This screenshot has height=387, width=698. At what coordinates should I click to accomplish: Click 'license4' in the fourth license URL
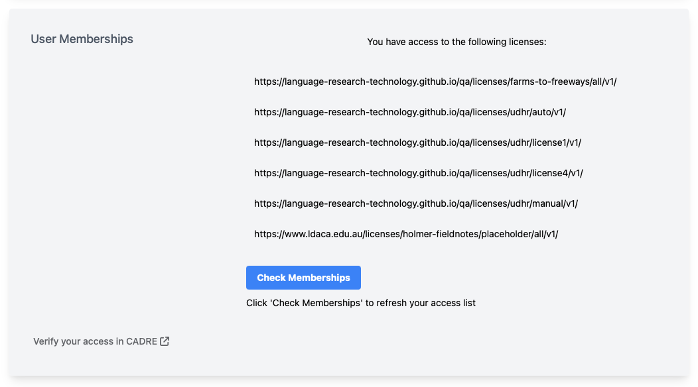pyautogui.click(x=548, y=173)
